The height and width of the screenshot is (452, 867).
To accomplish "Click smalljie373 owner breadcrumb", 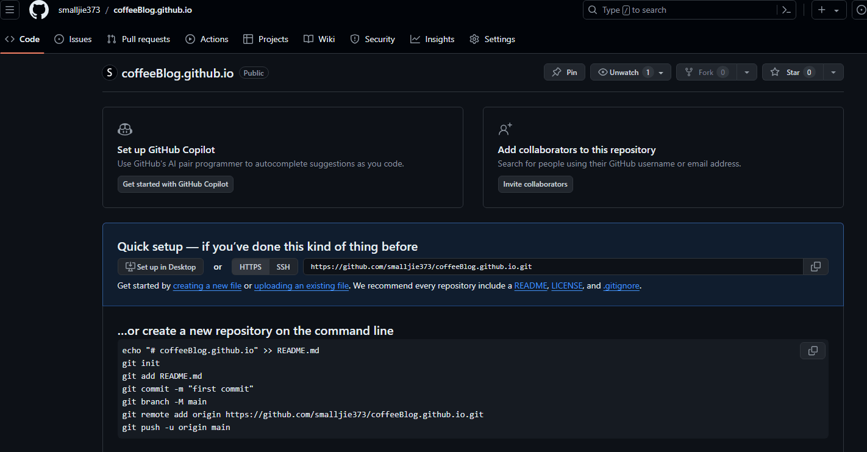I will point(79,10).
